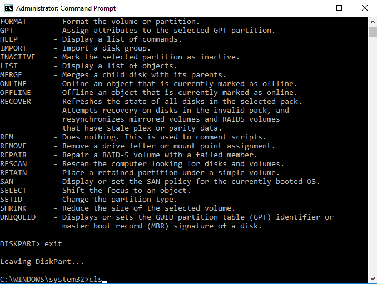
Task: Click the 'Administrator: Command Prompt' title text
Action: (x=66, y=8)
